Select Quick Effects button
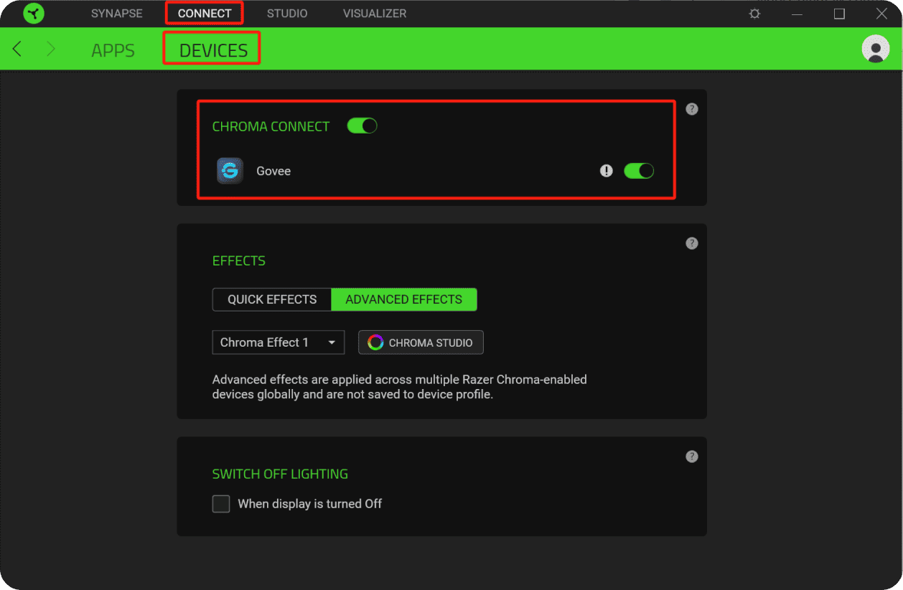The image size is (903, 590). [x=272, y=299]
